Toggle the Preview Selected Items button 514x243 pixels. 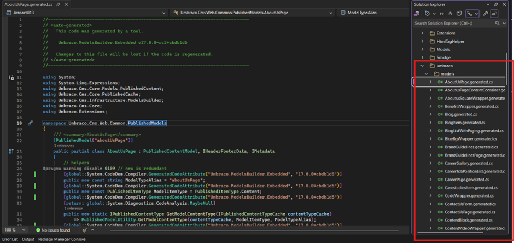click(494, 14)
